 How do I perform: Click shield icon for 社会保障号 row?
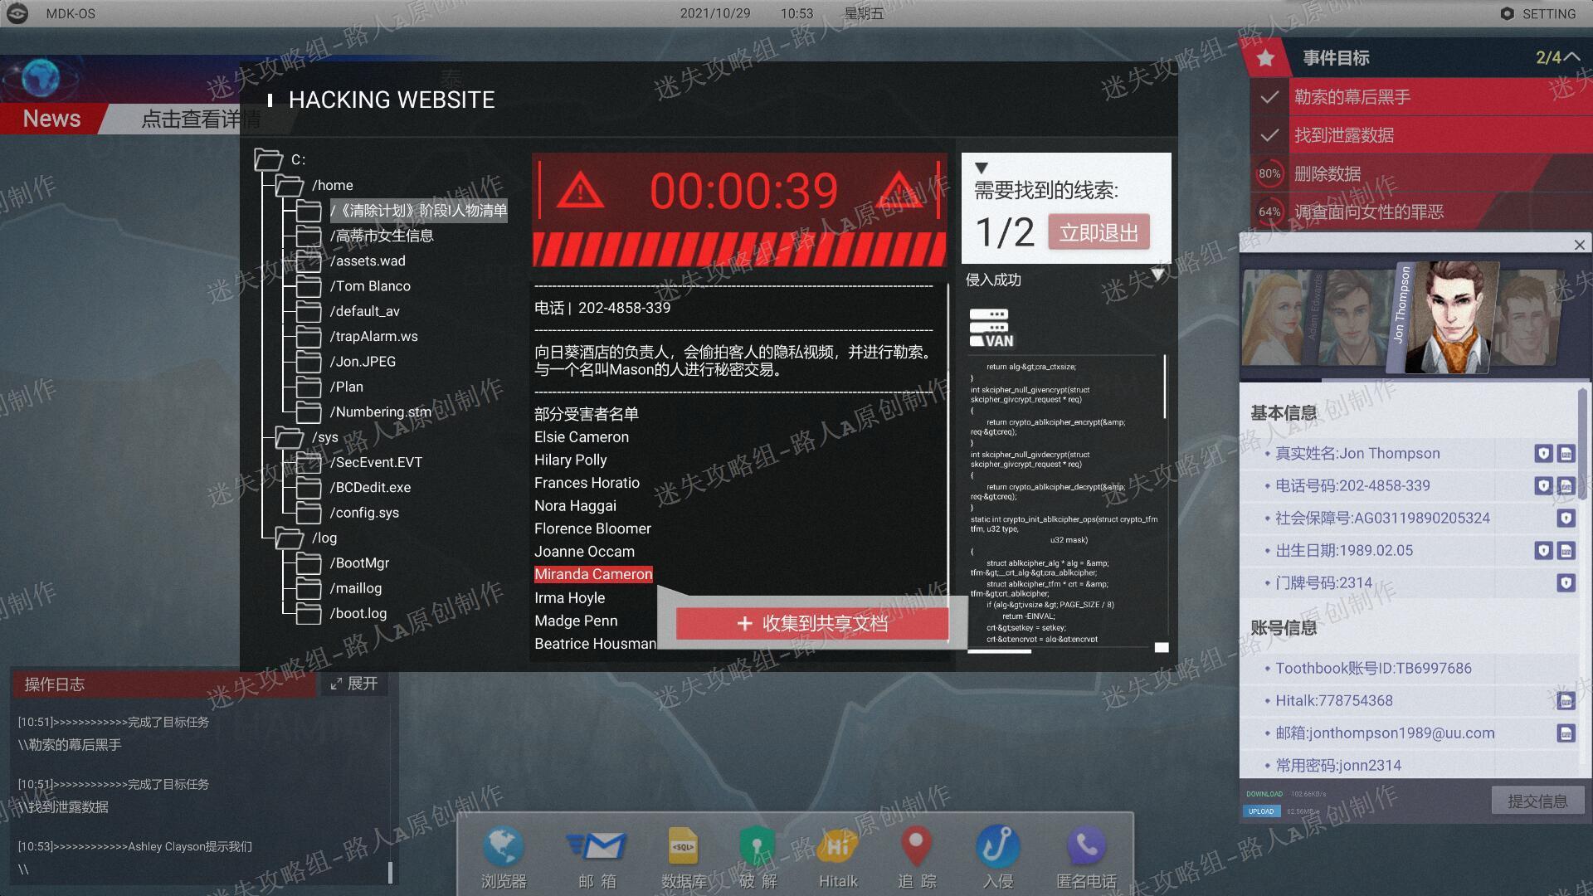click(x=1566, y=519)
